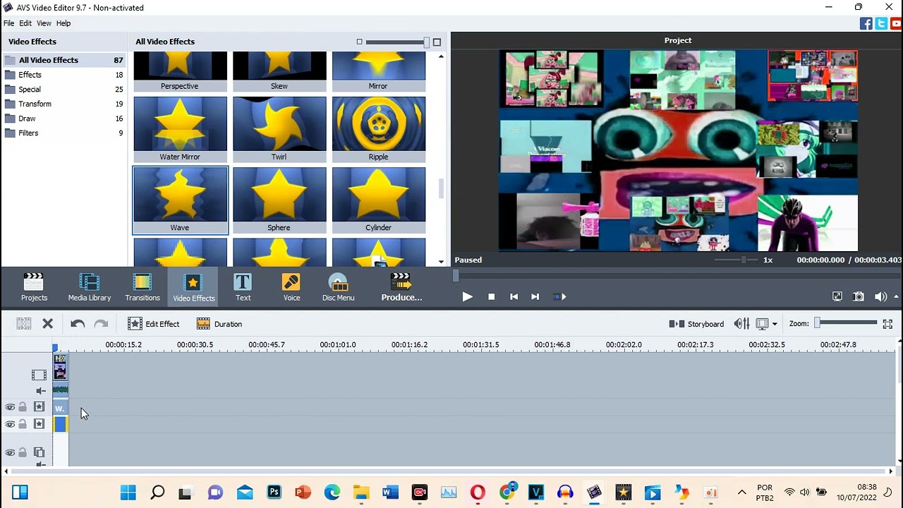
Task: Take a snapshot of the preview
Action: pos(859,297)
